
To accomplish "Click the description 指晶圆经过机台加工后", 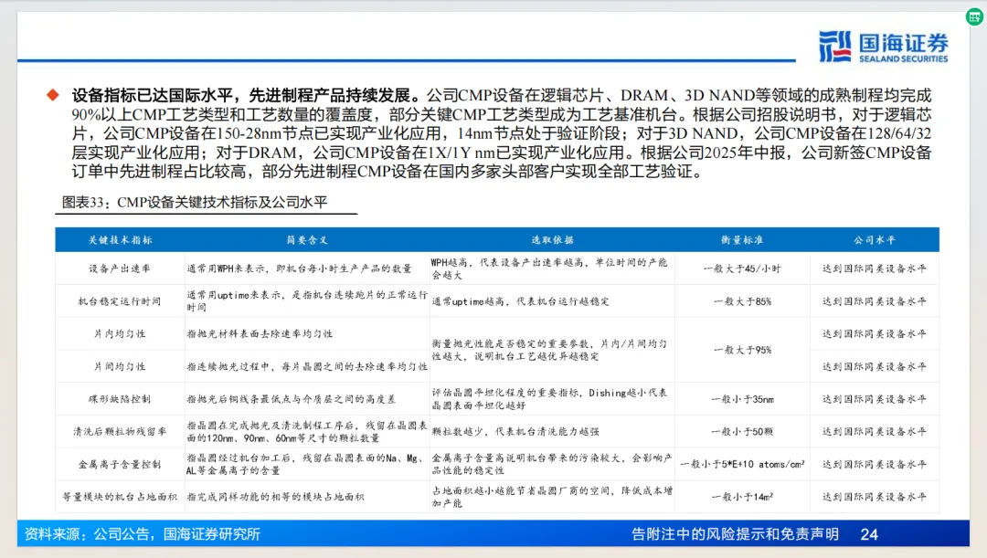I will tap(305, 464).
